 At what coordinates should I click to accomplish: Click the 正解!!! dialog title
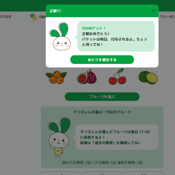(x=55, y=11)
